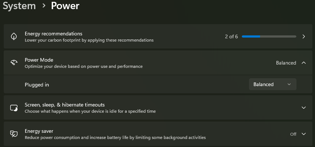
Task: Click the Power Mode gauge icon
Action: [14, 63]
